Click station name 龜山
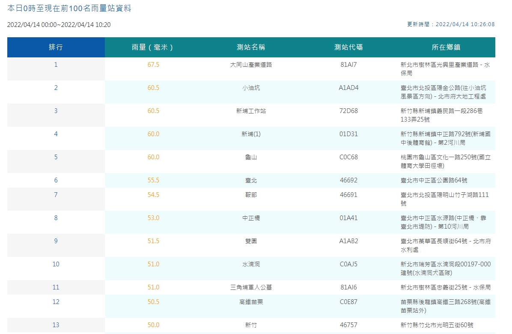Viewport: 512px width, 334px height. [251, 158]
